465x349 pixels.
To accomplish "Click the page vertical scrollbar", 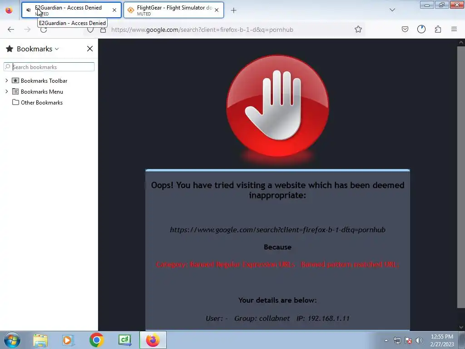I will [x=461, y=177].
